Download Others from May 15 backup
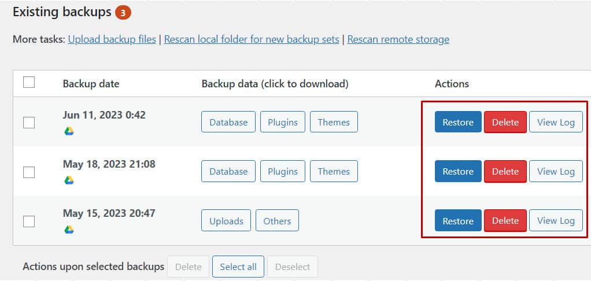This screenshot has width=591, height=281. [x=277, y=221]
